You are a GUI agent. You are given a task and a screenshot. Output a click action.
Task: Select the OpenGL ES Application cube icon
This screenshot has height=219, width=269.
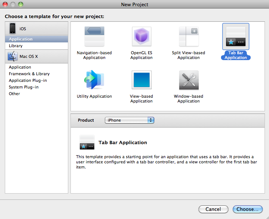tap(142, 36)
